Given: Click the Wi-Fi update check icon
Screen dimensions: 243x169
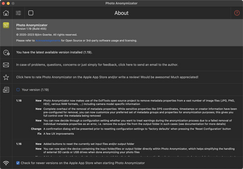Looking at the screenshot, I should coord(6,163).
